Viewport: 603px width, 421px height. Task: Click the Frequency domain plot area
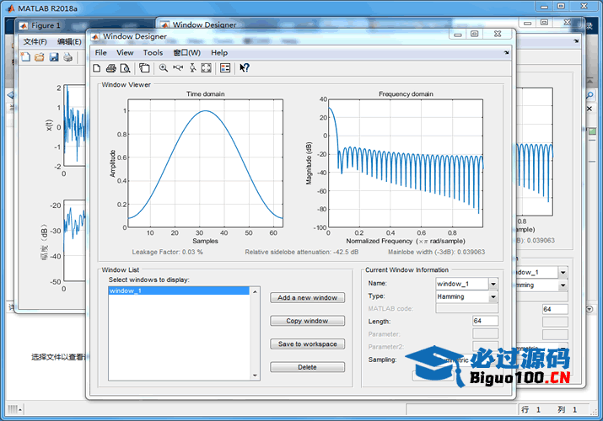(x=406, y=163)
